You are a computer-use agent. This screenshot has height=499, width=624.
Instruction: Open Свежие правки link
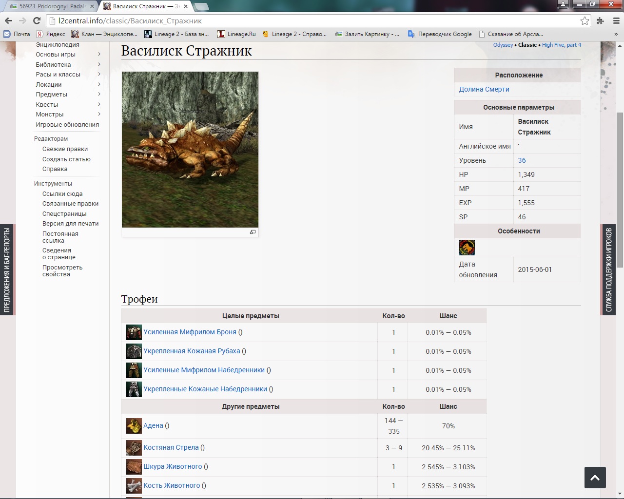(x=65, y=149)
